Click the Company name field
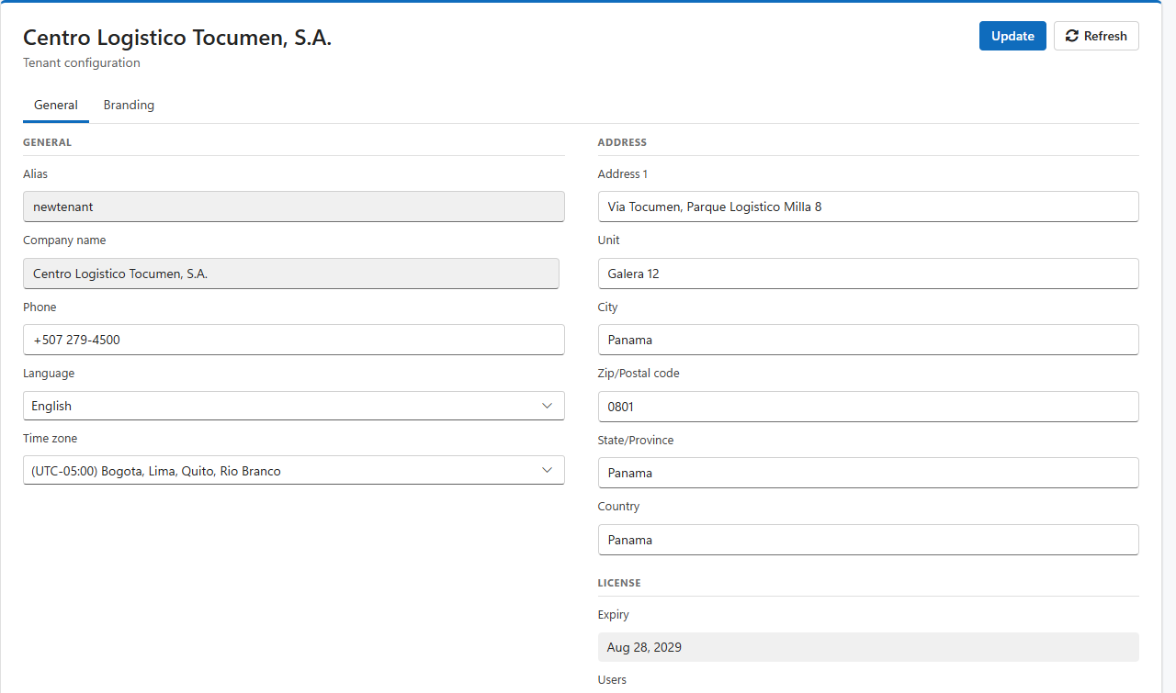1176x693 pixels. coord(291,274)
